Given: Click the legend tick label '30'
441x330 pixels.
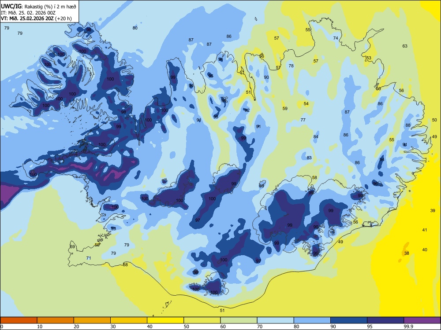Looking at the screenshot, I should point(113,326).
